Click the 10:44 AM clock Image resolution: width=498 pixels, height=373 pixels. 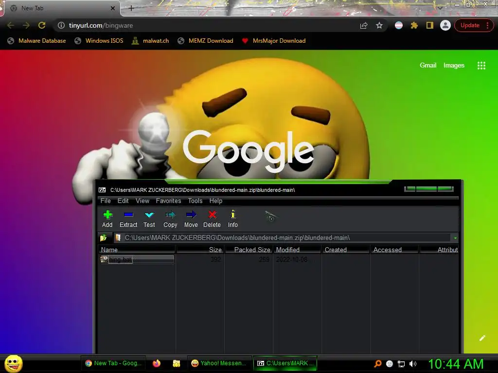tap(456, 364)
